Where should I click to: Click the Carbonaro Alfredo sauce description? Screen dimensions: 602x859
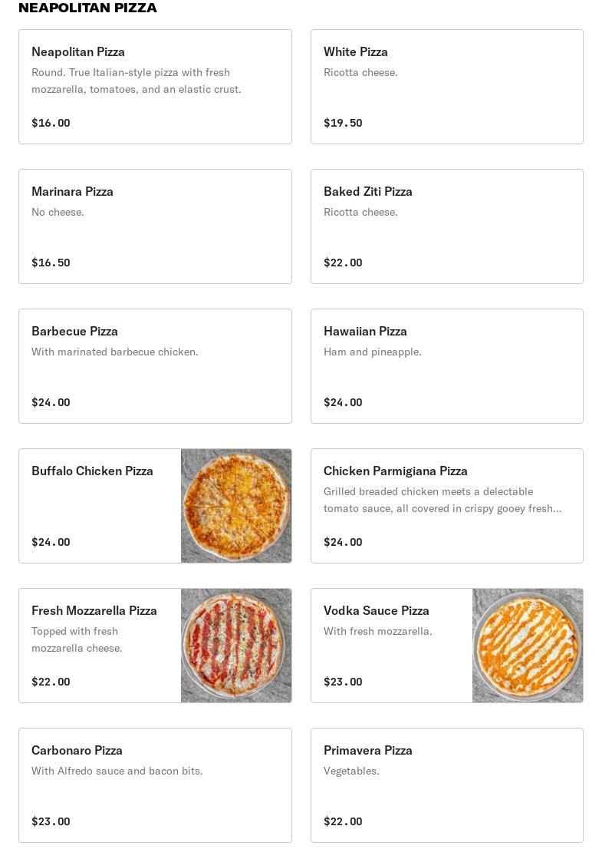click(117, 771)
